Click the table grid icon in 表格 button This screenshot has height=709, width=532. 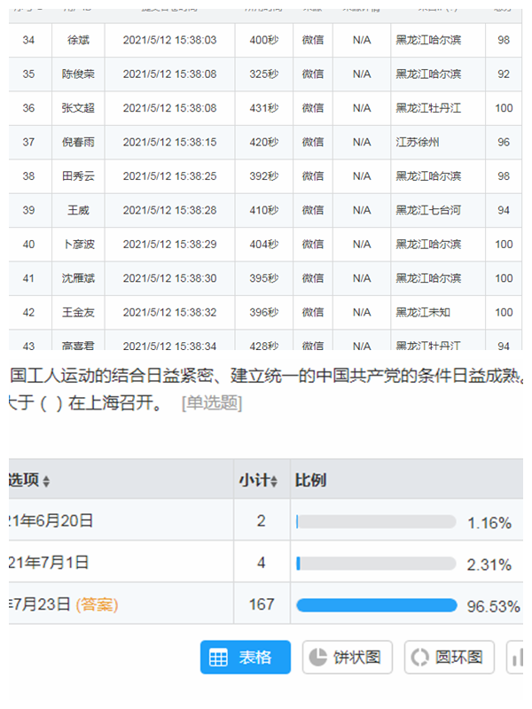[218, 658]
